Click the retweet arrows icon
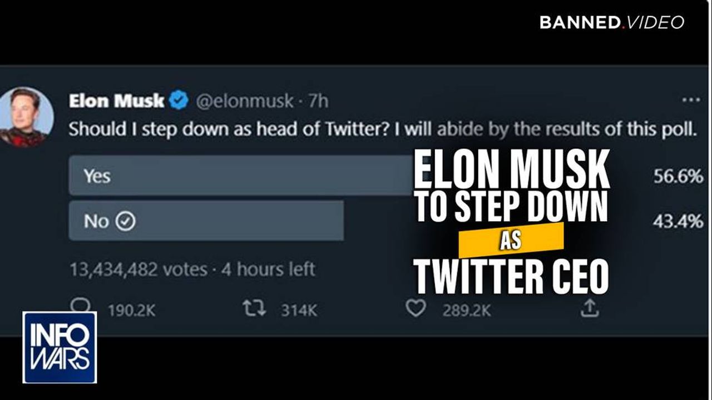The width and height of the screenshot is (712, 400). (254, 309)
